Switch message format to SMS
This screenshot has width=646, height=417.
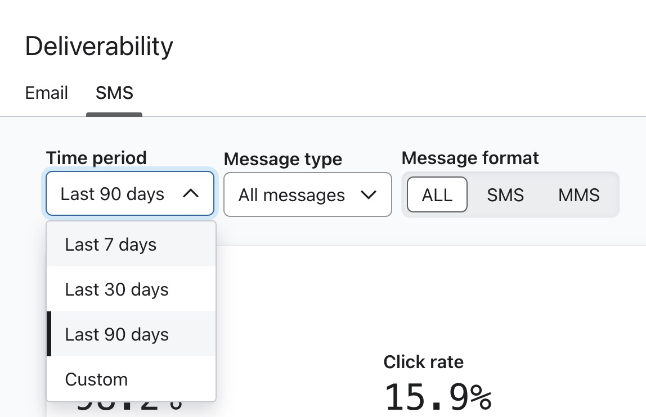(505, 194)
